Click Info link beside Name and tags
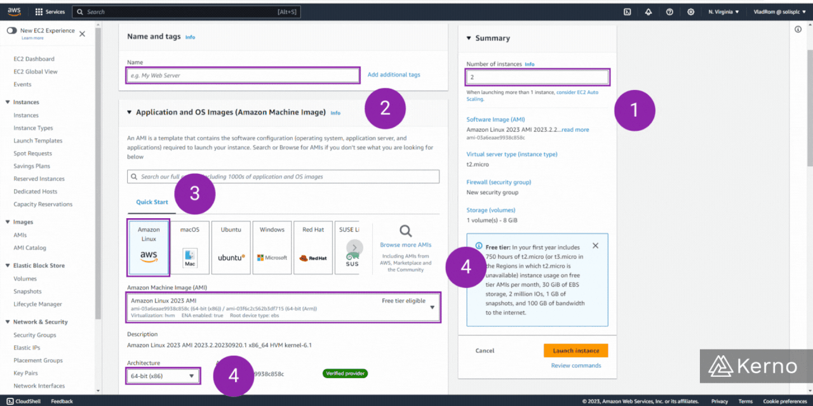The width and height of the screenshot is (813, 406). [x=190, y=37]
